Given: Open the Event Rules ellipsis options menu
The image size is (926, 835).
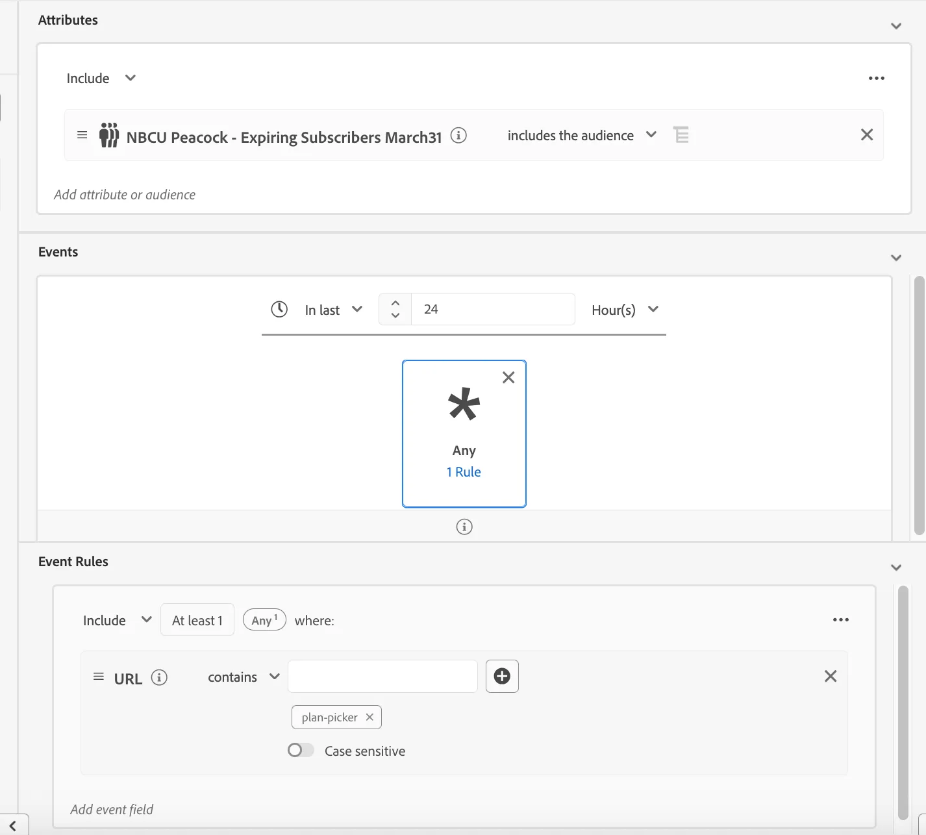Looking at the screenshot, I should [x=841, y=620].
